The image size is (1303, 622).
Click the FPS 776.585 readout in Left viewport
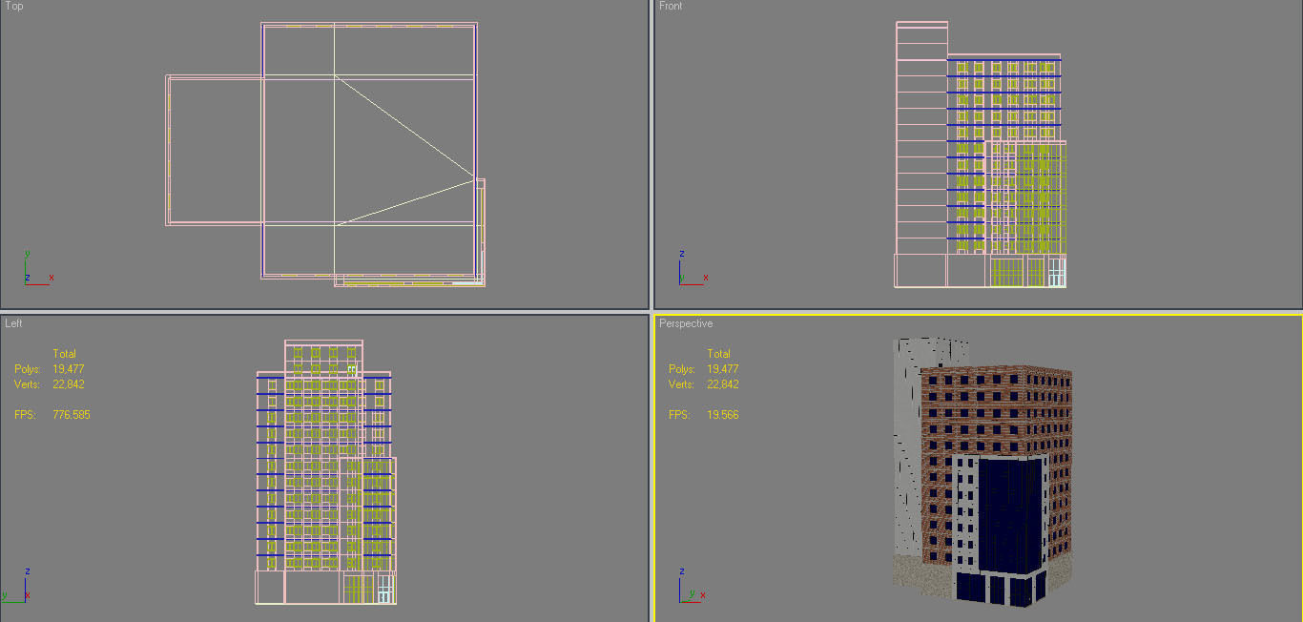point(52,415)
